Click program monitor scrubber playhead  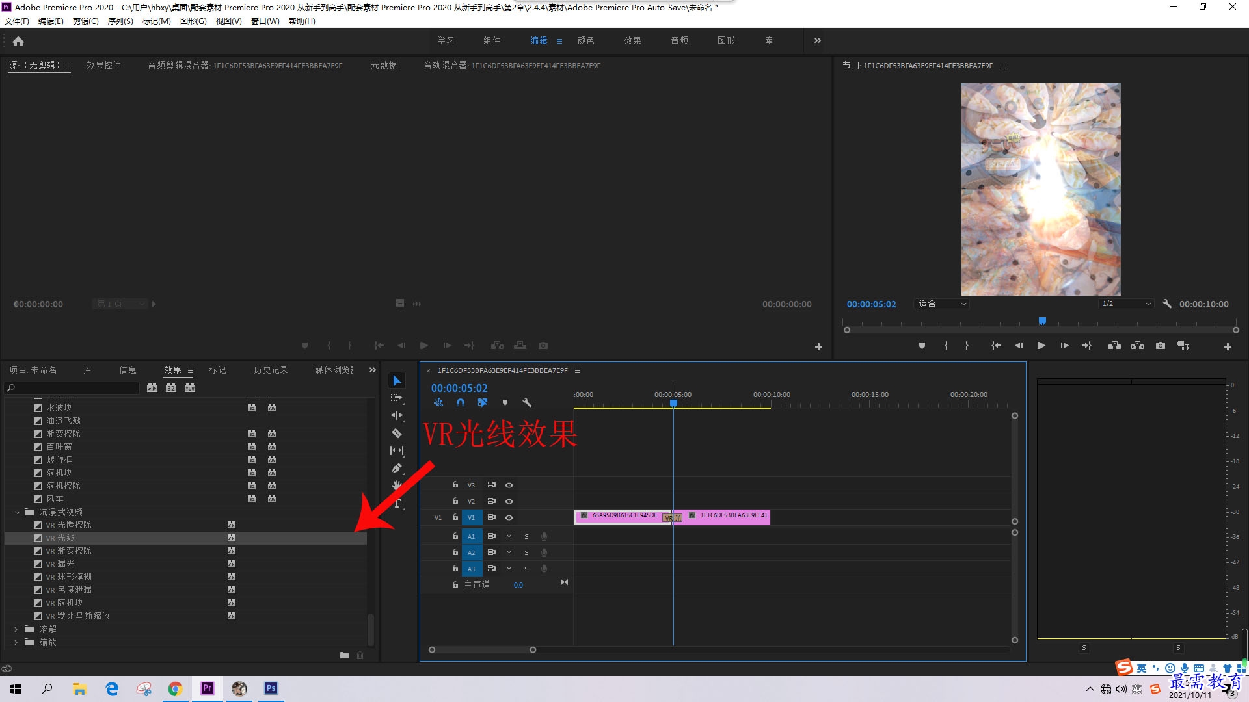[1042, 321]
